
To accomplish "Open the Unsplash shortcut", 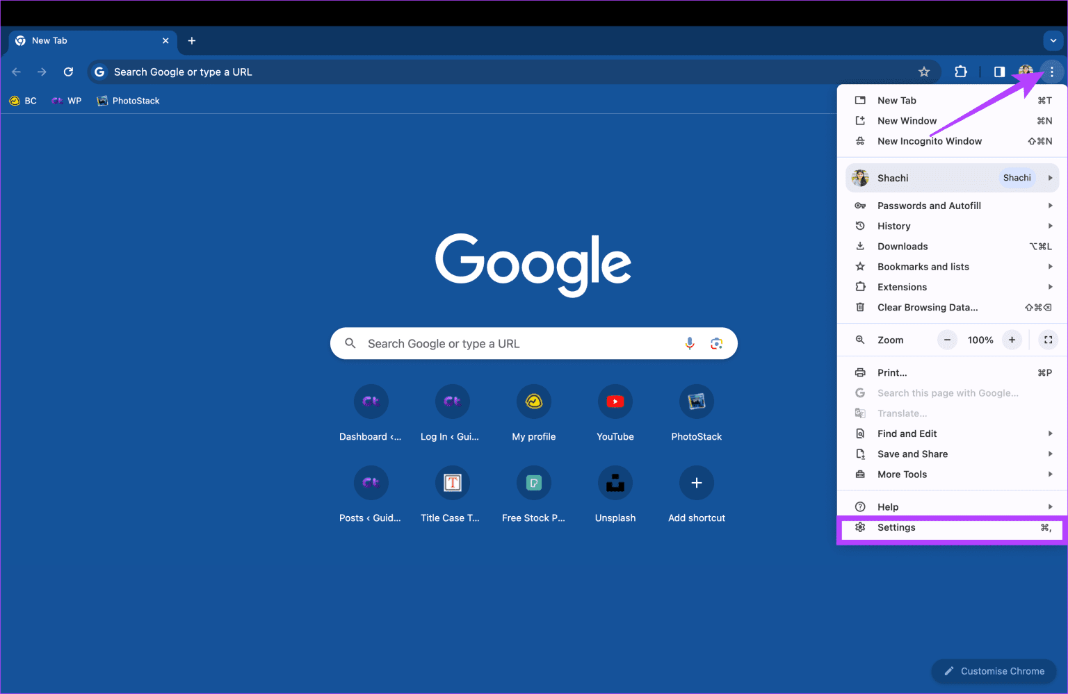I will 615,495.
